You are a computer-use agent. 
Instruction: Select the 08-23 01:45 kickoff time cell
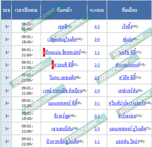click(26, 26)
